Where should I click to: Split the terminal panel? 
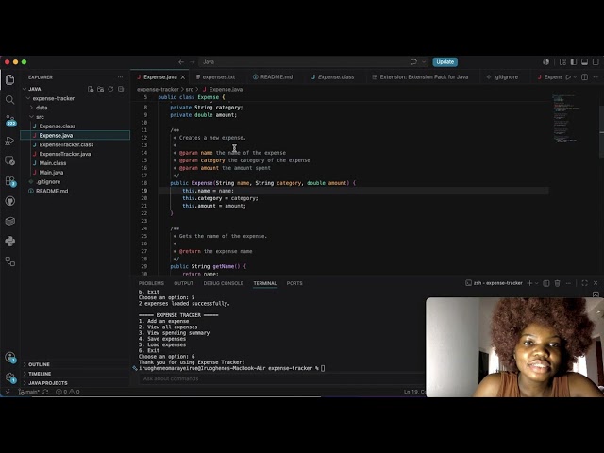coord(545,283)
